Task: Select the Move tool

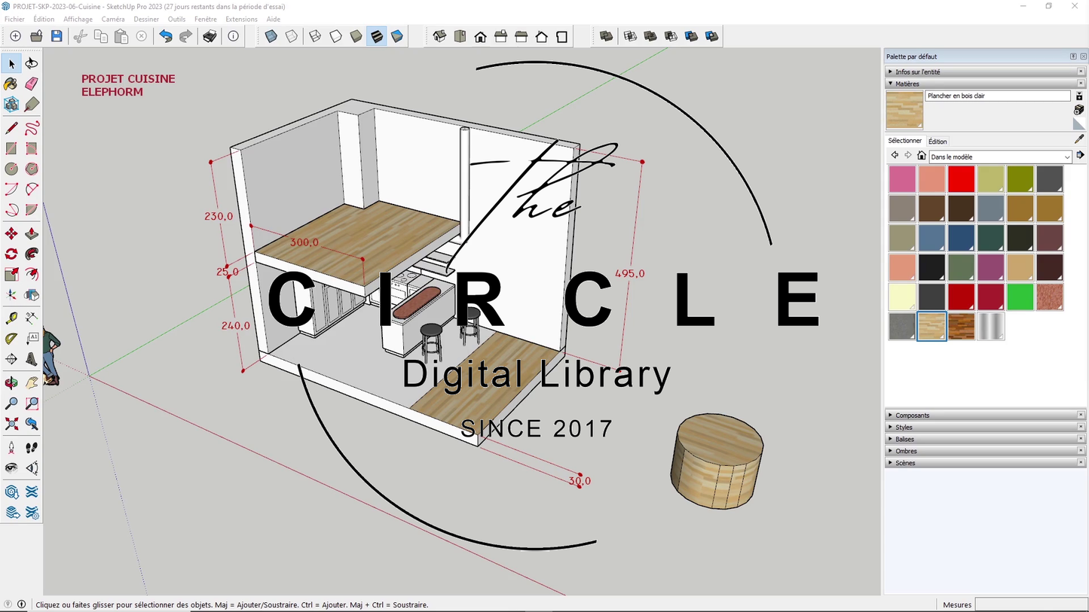Action: point(11,234)
